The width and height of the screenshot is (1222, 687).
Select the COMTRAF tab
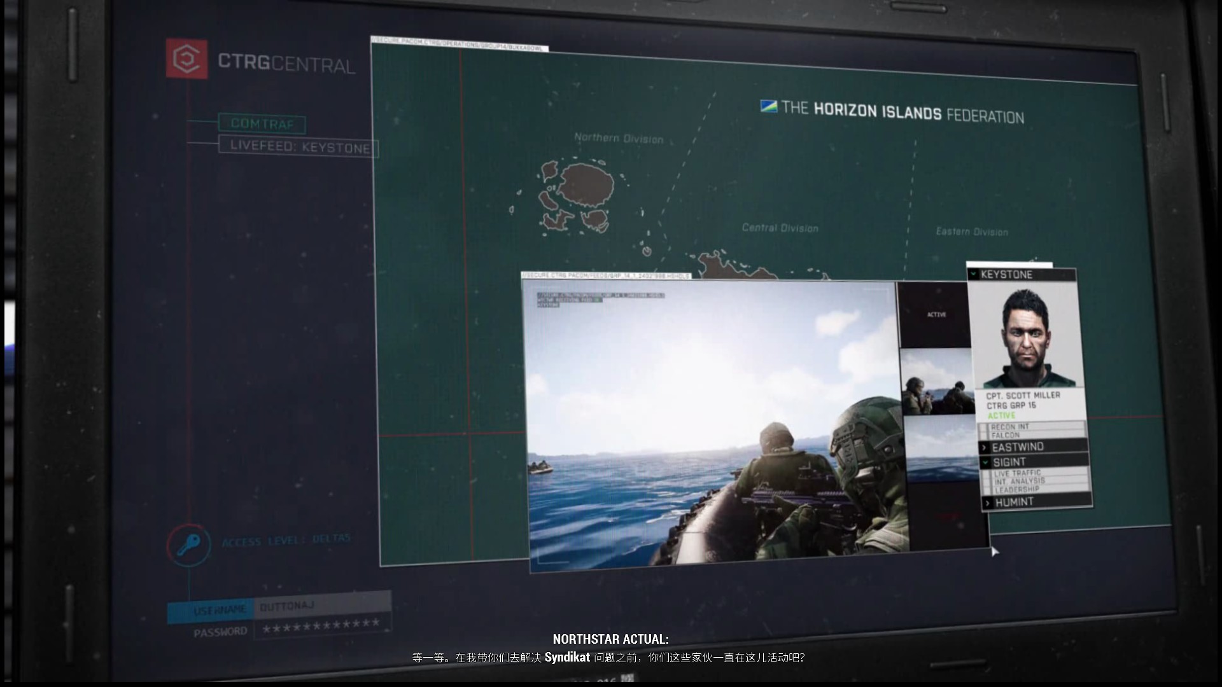click(262, 123)
